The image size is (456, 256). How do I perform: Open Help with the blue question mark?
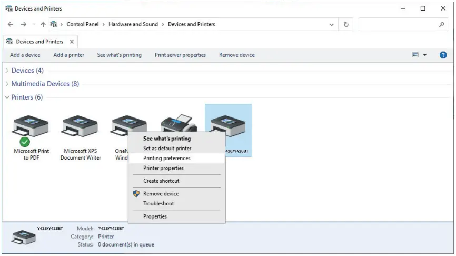click(443, 55)
